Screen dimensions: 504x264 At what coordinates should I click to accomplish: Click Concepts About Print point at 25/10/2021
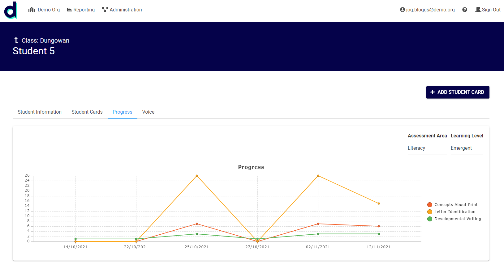pos(197,224)
